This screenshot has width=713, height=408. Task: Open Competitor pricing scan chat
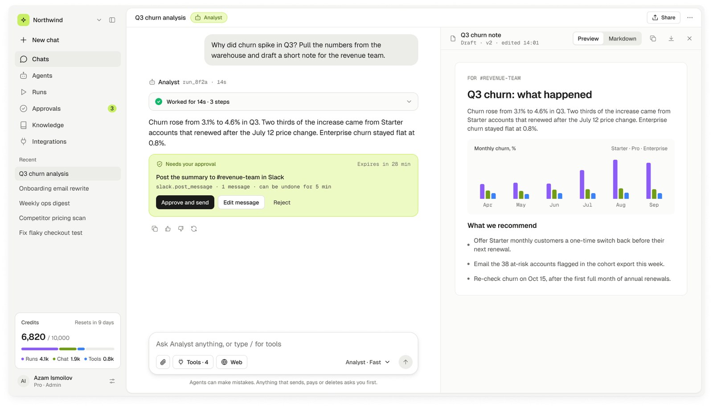click(x=68, y=218)
